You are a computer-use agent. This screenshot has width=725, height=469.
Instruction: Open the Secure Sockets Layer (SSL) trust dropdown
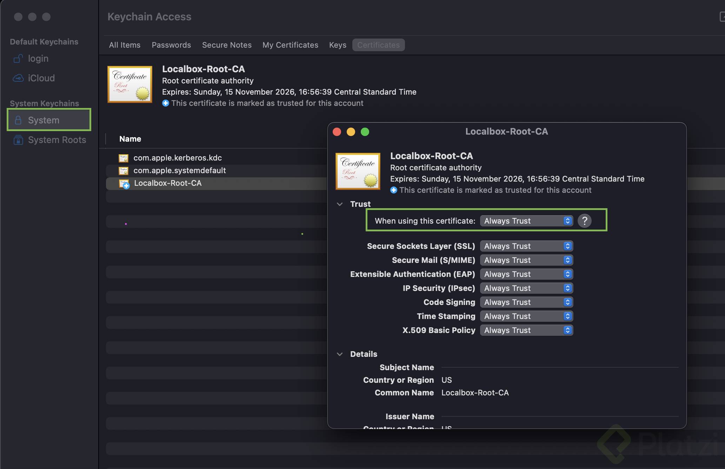click(x=526, y=246)
